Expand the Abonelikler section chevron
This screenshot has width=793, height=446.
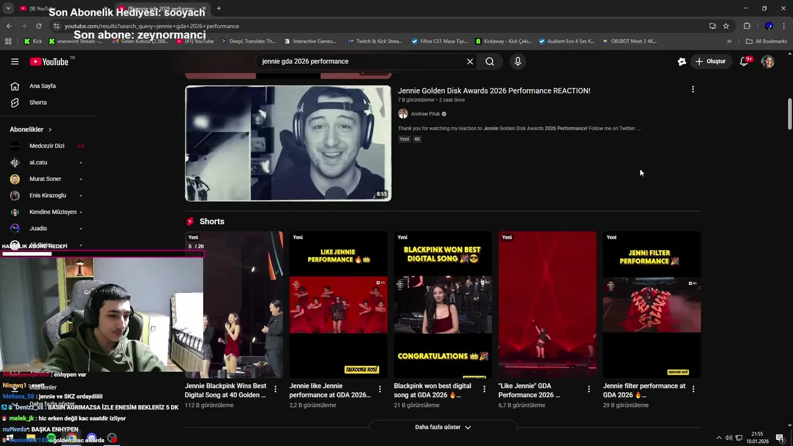[x=50, y=129]
